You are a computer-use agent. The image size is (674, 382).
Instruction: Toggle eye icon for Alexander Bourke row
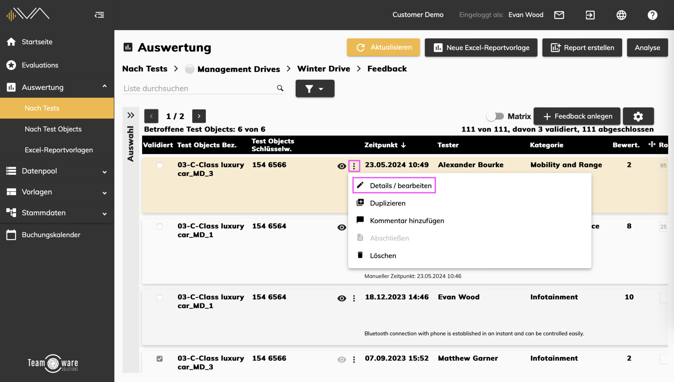tap(342, 166)
